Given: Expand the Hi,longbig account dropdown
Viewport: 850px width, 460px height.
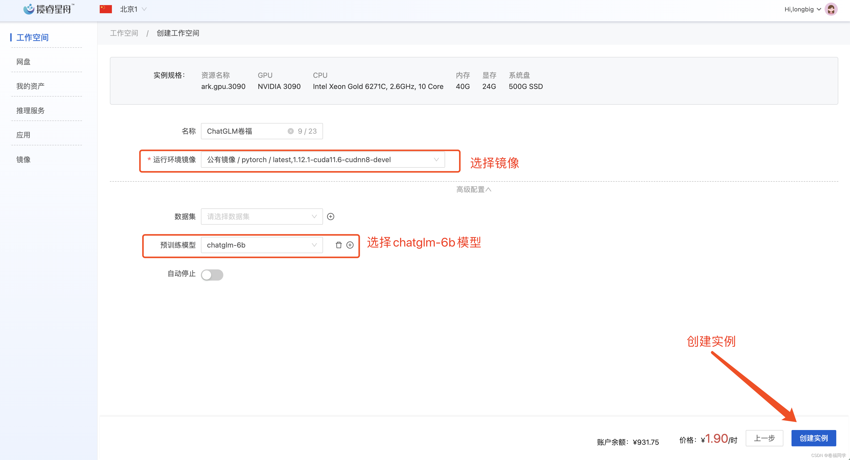Looking at the screenshot, I should (802, 9).
